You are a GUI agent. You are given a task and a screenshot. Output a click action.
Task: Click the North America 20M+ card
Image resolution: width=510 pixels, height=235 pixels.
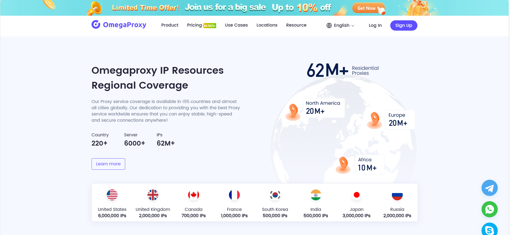(x=324, y=108)
